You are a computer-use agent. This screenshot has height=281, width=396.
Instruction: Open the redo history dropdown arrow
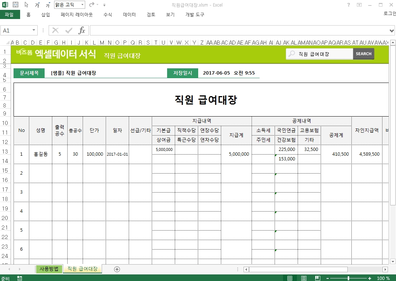click(98, 4)
